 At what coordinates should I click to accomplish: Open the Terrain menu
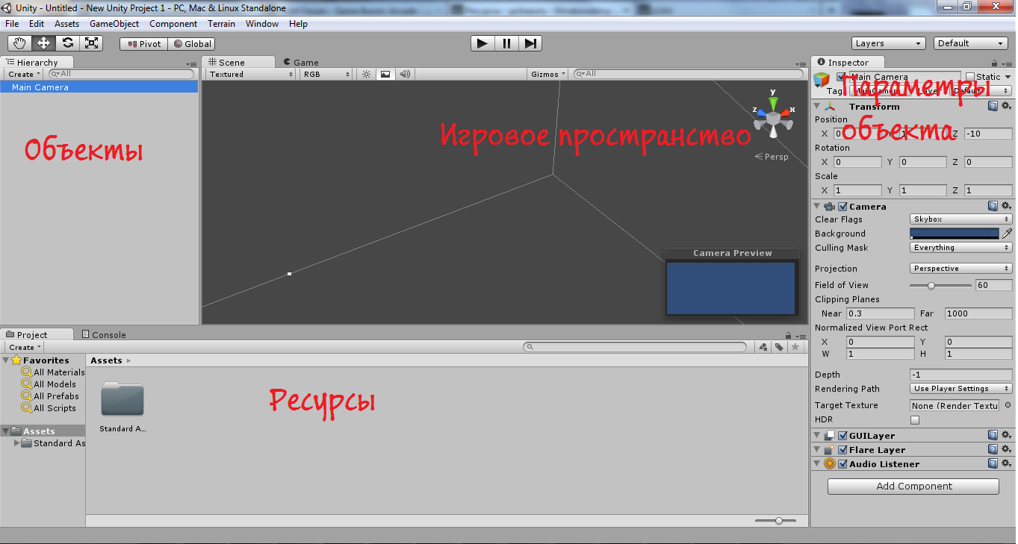[x=221, y=24]
